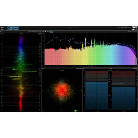Maximize the Nebula spatial spectrogram panel
This screenshot has height=138, width=138.
(3, 32)
